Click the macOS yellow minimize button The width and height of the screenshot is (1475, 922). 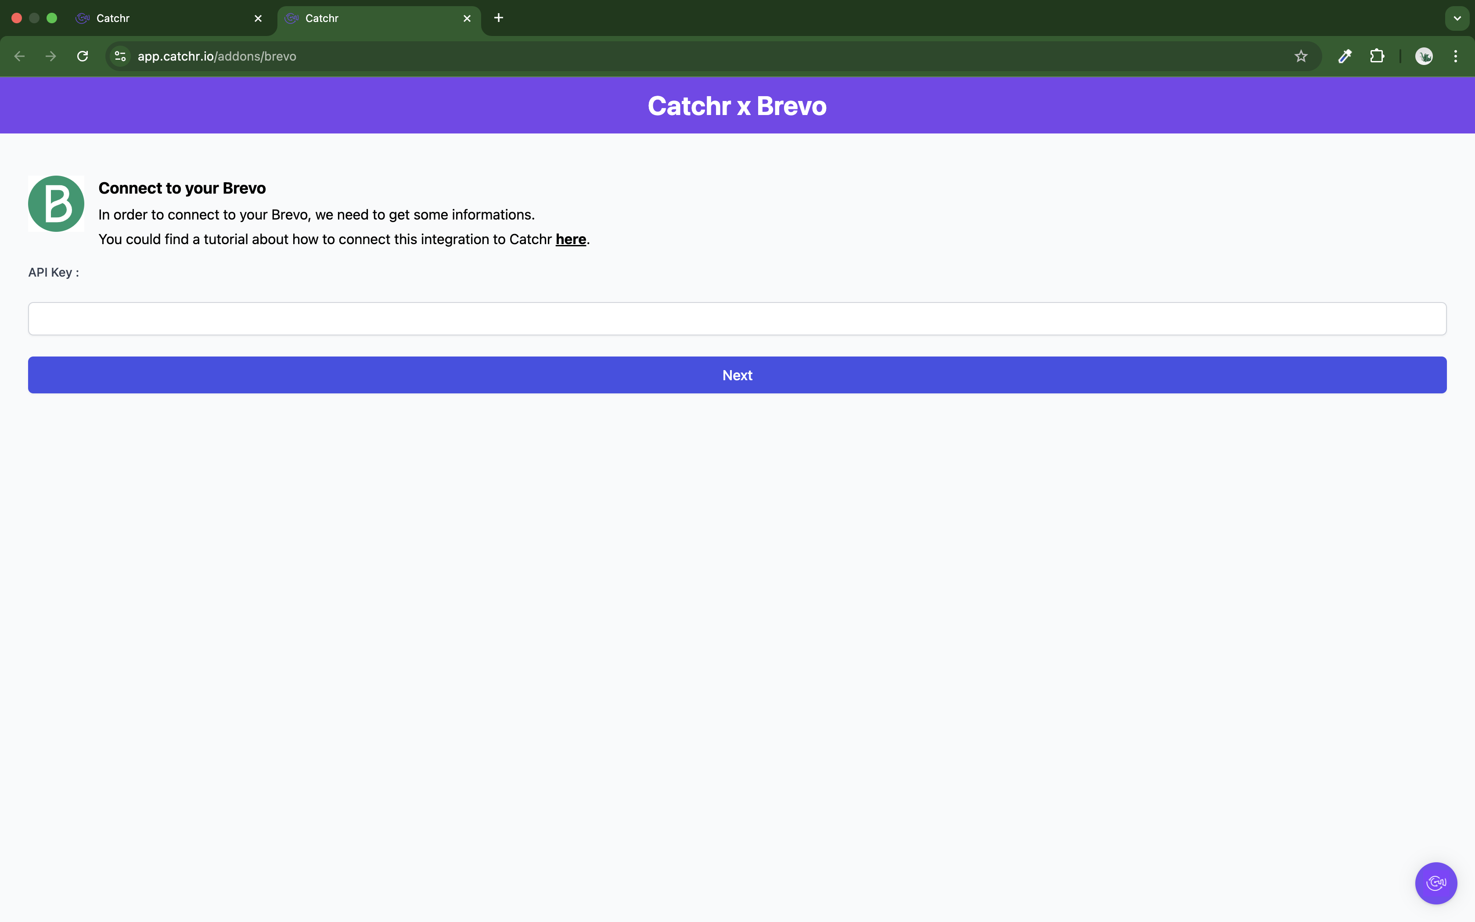pyautogui.click(x=34, y=18)
